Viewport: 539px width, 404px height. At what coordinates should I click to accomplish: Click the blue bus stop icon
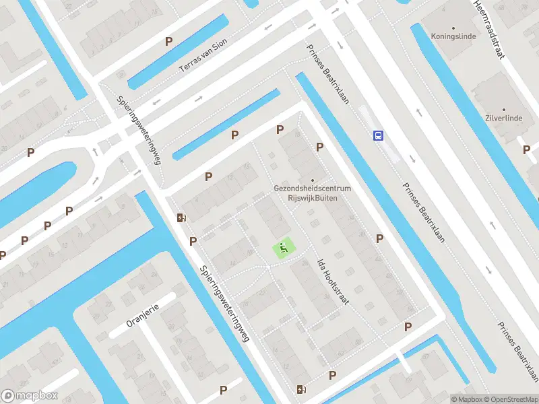[x=378, y=135]
